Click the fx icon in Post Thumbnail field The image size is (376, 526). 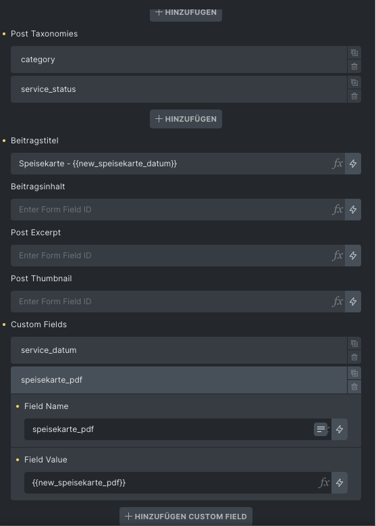click(x=338, y=302)
